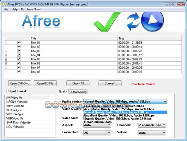Switch to the Quality tab

pyautogui.click(x=63, y=92)
